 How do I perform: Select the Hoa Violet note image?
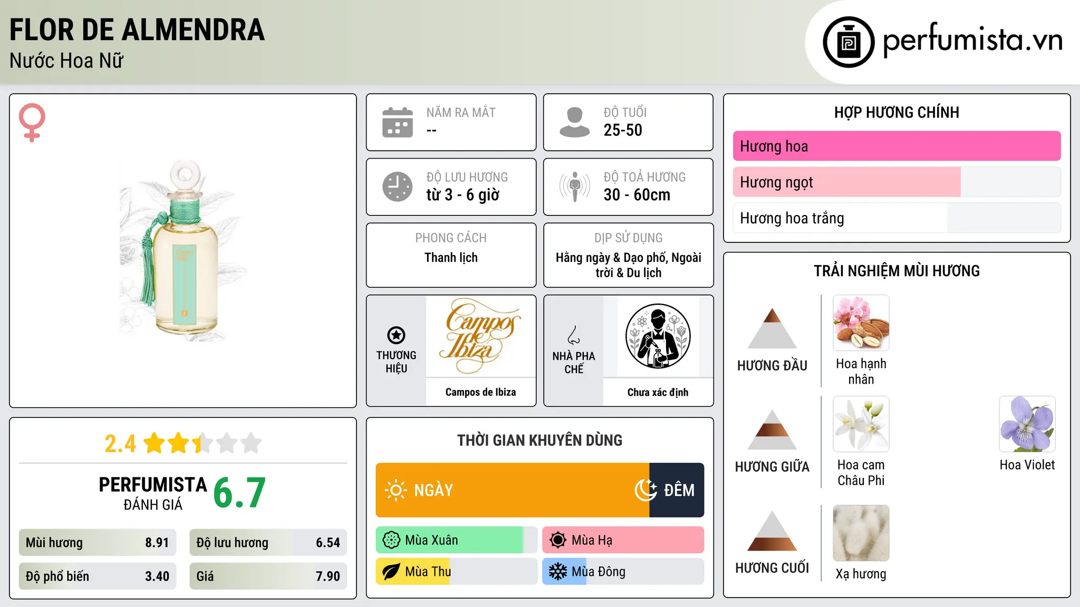point(1027,424)
